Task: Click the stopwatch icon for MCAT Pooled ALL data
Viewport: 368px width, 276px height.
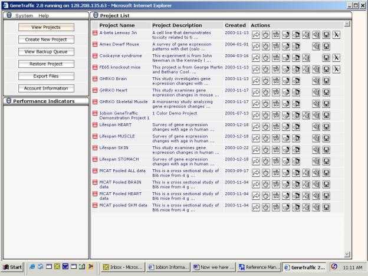Action: click(x=266, y=173)
